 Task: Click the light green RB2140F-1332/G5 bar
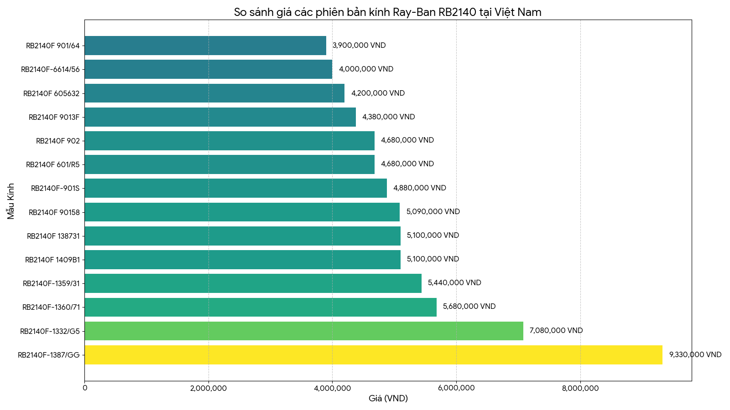[304, 331]
